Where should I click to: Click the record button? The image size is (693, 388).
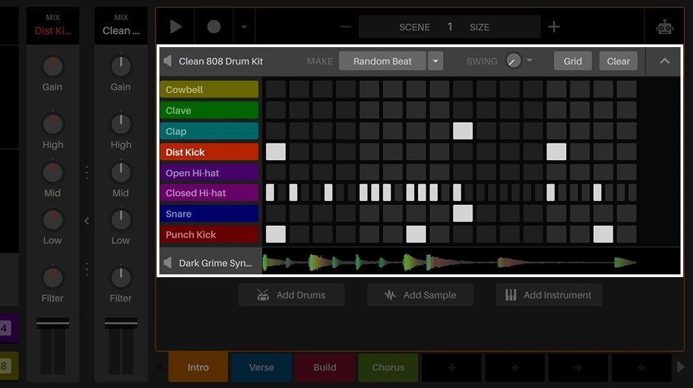(x=214, y=27)
